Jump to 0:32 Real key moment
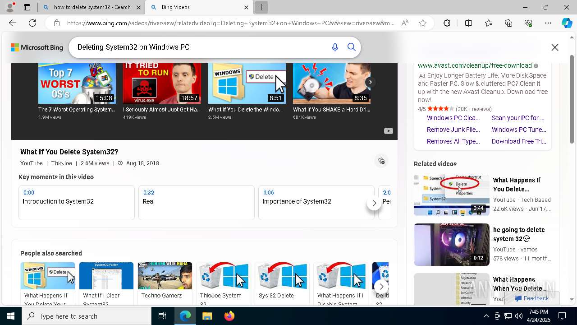577x325 pixels. tap(197, 203)
